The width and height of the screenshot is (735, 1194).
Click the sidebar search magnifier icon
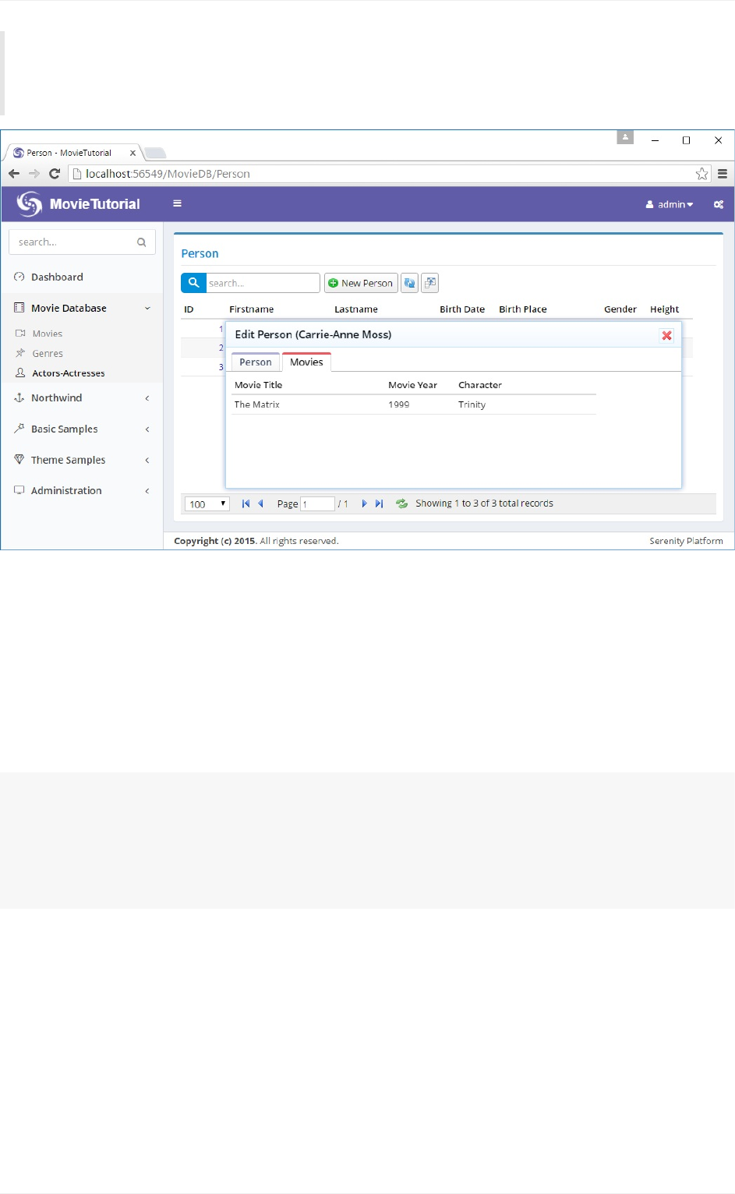click(142, 242)
